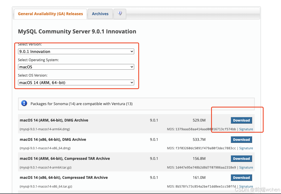Select the General Availability (GA) Releases tab
Screen dimensions: 281x194
pos(50,14)
